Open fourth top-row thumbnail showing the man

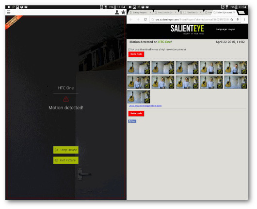pyautogui.click(x=211, y=68)
